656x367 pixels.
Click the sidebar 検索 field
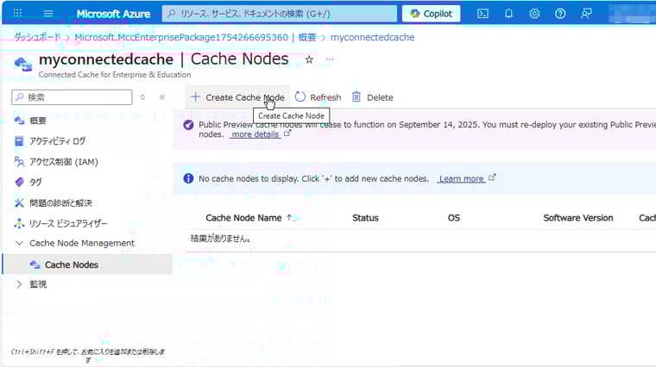[72, 97]
